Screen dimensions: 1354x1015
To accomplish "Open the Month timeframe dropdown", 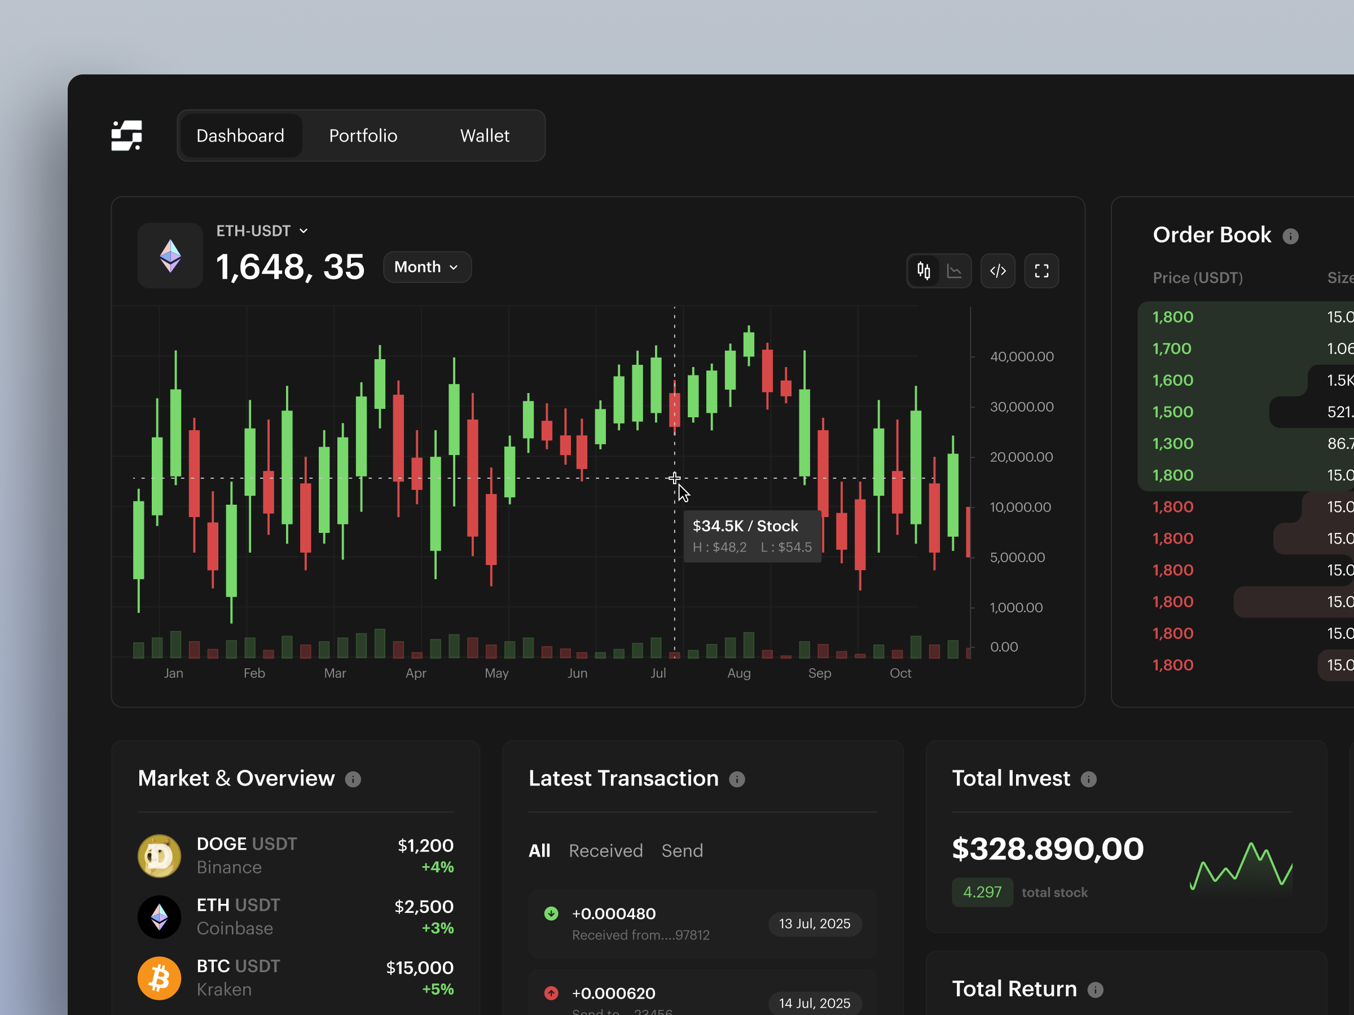I will click(x=427, y=267).
